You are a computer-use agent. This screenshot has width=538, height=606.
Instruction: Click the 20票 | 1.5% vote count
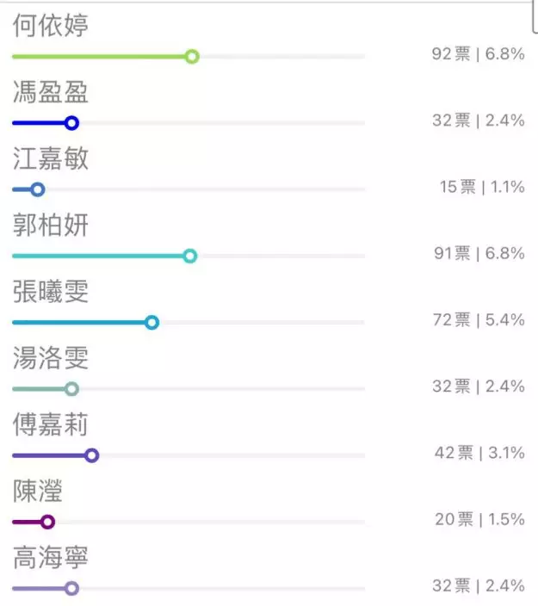click(479, 519)
